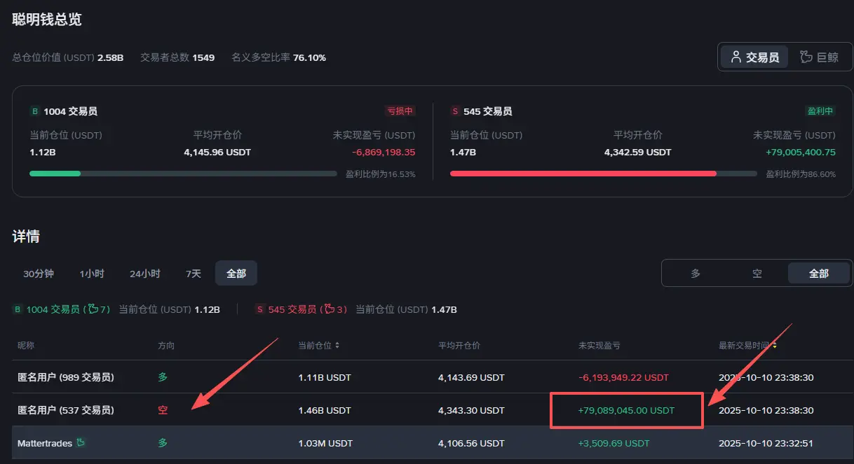Sort by 最新交易时间 column arrow
854x464 pixels.
[x=774, y=345]
